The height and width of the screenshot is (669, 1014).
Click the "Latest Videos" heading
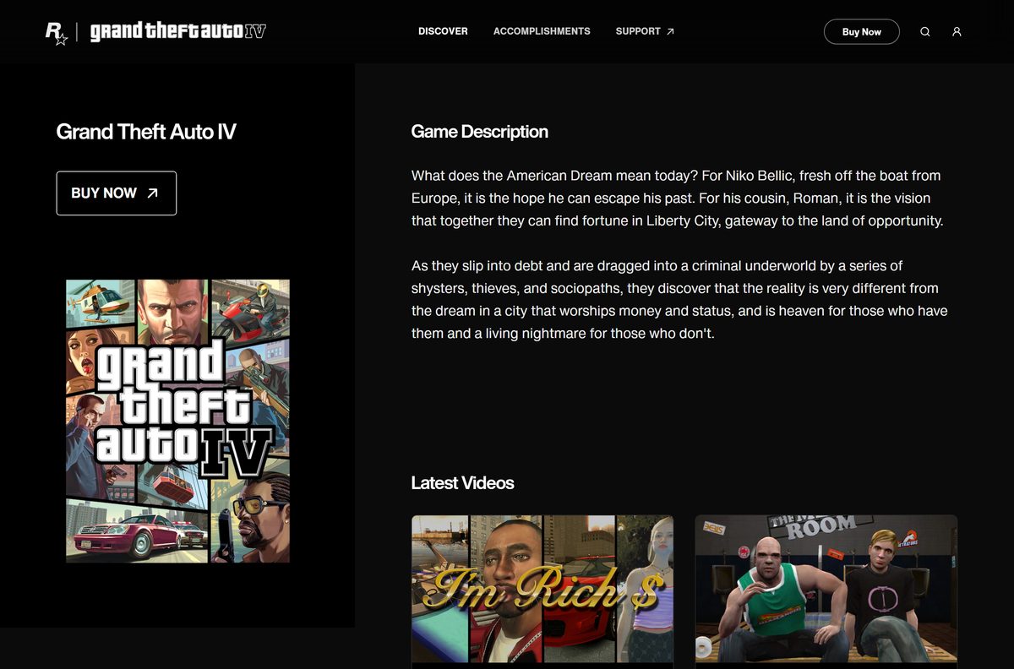462,483
